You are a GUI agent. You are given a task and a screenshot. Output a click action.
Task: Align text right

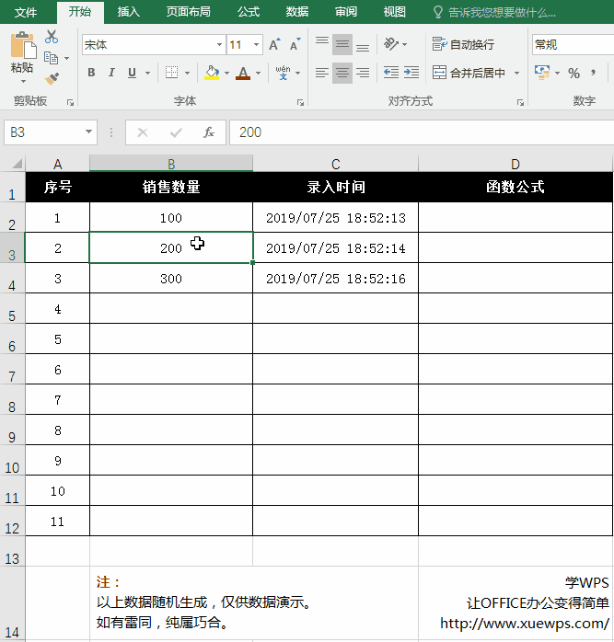tap(363, 73)
